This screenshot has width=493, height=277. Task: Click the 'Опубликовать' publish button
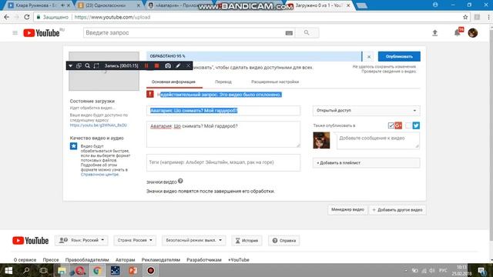(x=399, y=56)
